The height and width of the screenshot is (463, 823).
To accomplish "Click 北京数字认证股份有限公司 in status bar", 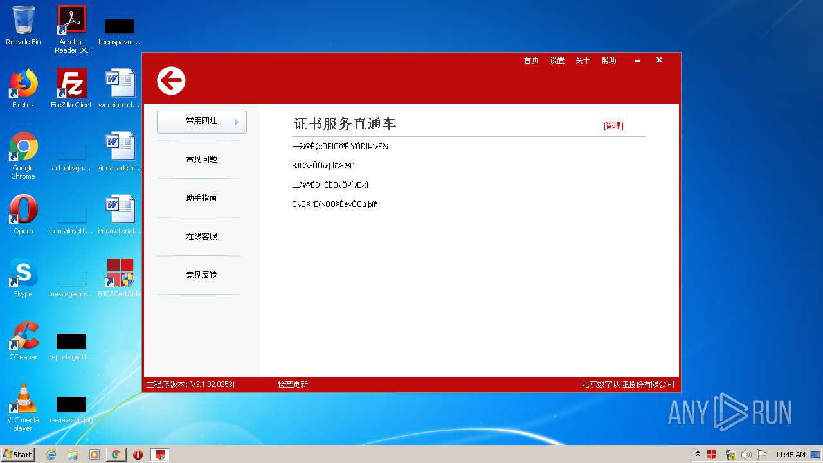I will (628, 385).
